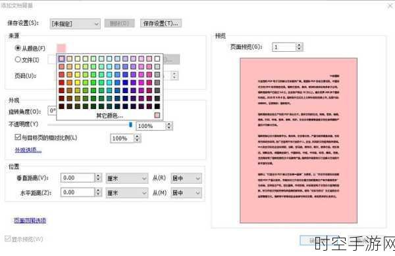Screen dimensions: 395x256
Task: Choose the bright yellow swatch in the fourth palette row
Action: coord(78,83)
